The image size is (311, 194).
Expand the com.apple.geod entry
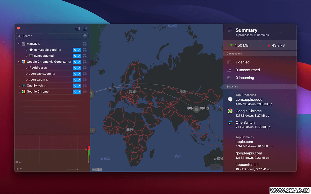coord(27,50)
